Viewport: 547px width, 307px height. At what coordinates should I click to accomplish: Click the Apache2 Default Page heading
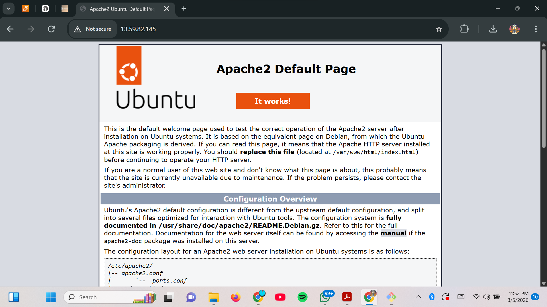click(286, 69)
